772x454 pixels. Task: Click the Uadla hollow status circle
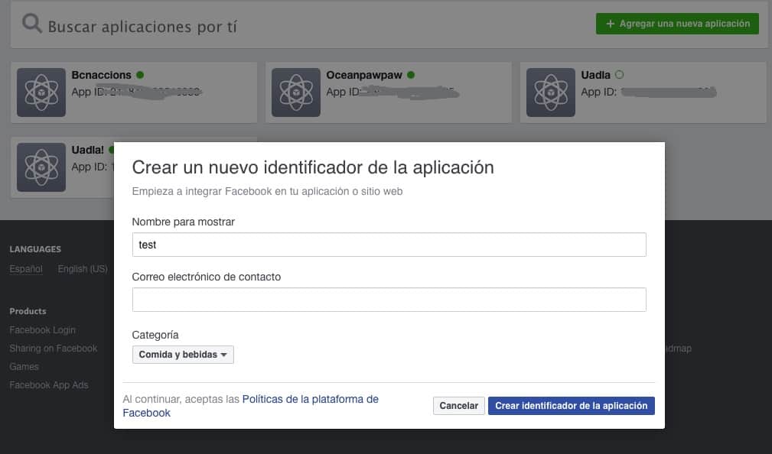[620, 75]
